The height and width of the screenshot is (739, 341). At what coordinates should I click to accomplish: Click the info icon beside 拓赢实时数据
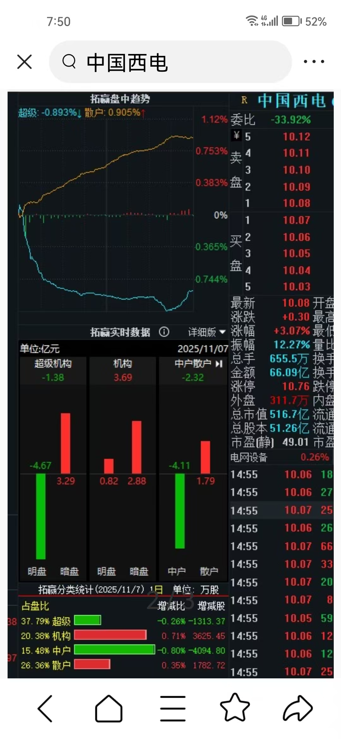[164, 332]
